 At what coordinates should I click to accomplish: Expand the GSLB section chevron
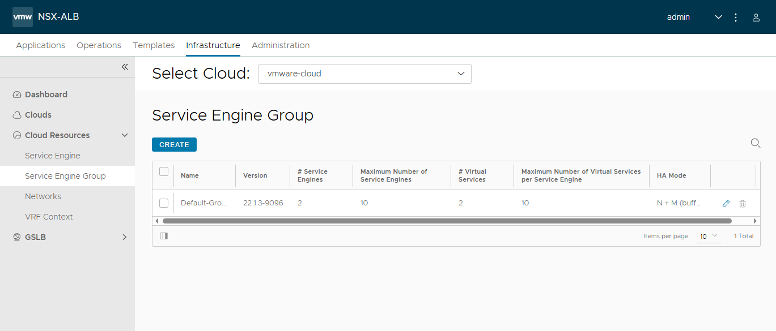pyautogui.click(x=125, y=237)
